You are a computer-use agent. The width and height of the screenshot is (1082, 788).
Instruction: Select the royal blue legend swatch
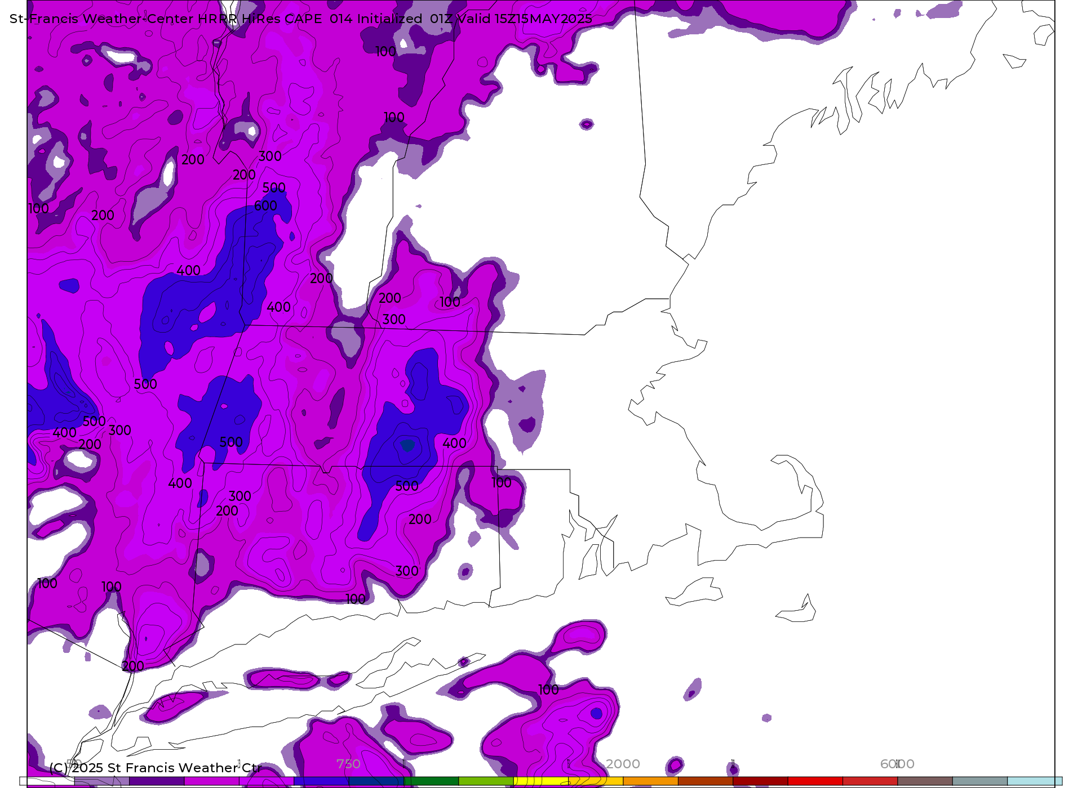pos(321,781)
